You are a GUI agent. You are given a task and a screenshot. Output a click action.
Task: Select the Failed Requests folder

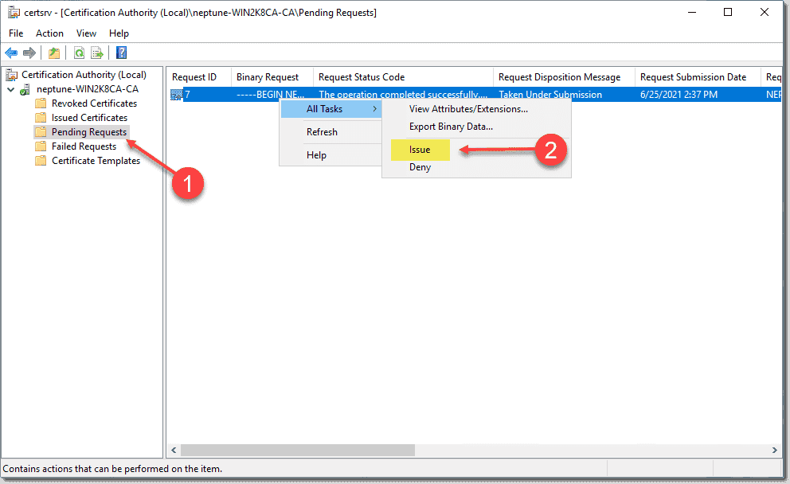(x=87, y=146)
